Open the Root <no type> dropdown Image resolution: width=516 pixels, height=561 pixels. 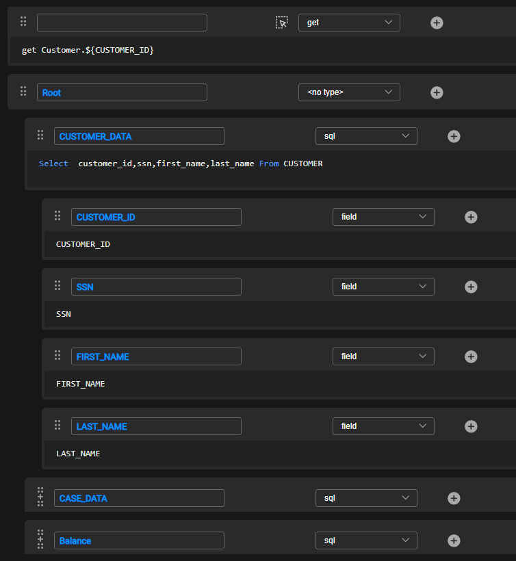coord(349,92)
